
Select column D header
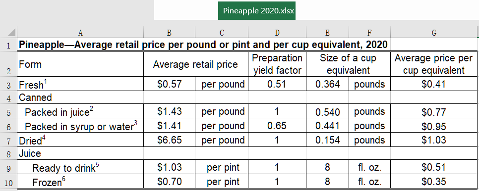(277, 33)
